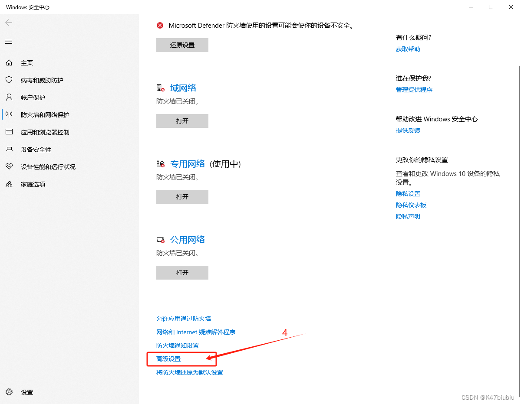
Task: Click the Home house icon
Action: click(9, 63)
